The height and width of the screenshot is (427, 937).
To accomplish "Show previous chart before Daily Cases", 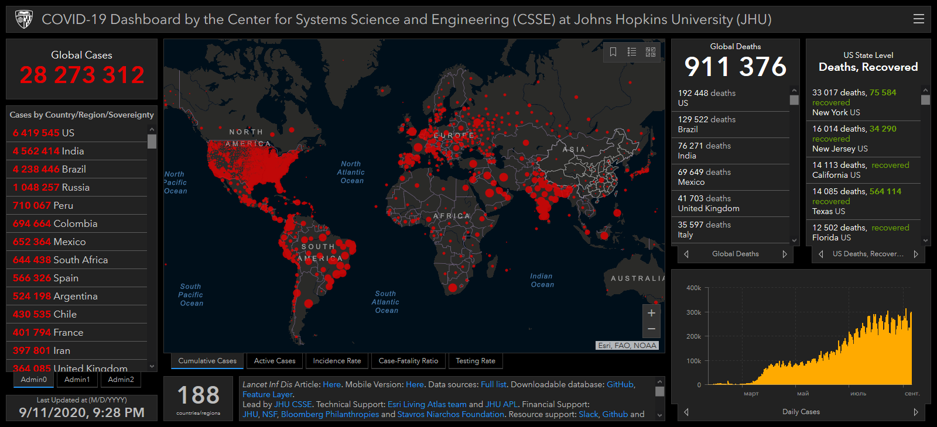I will [x=686, y=412].
